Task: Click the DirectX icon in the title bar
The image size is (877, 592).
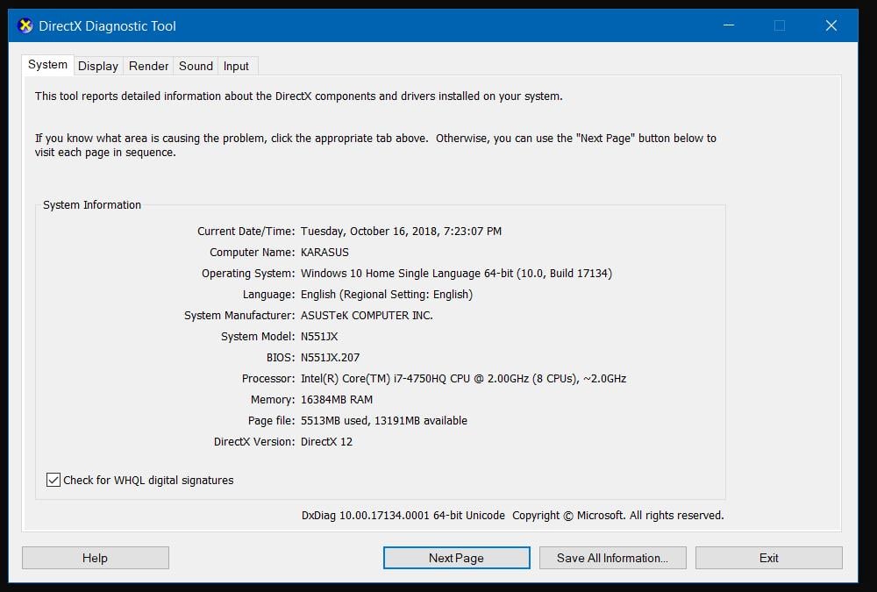Action: pos(25,25)
